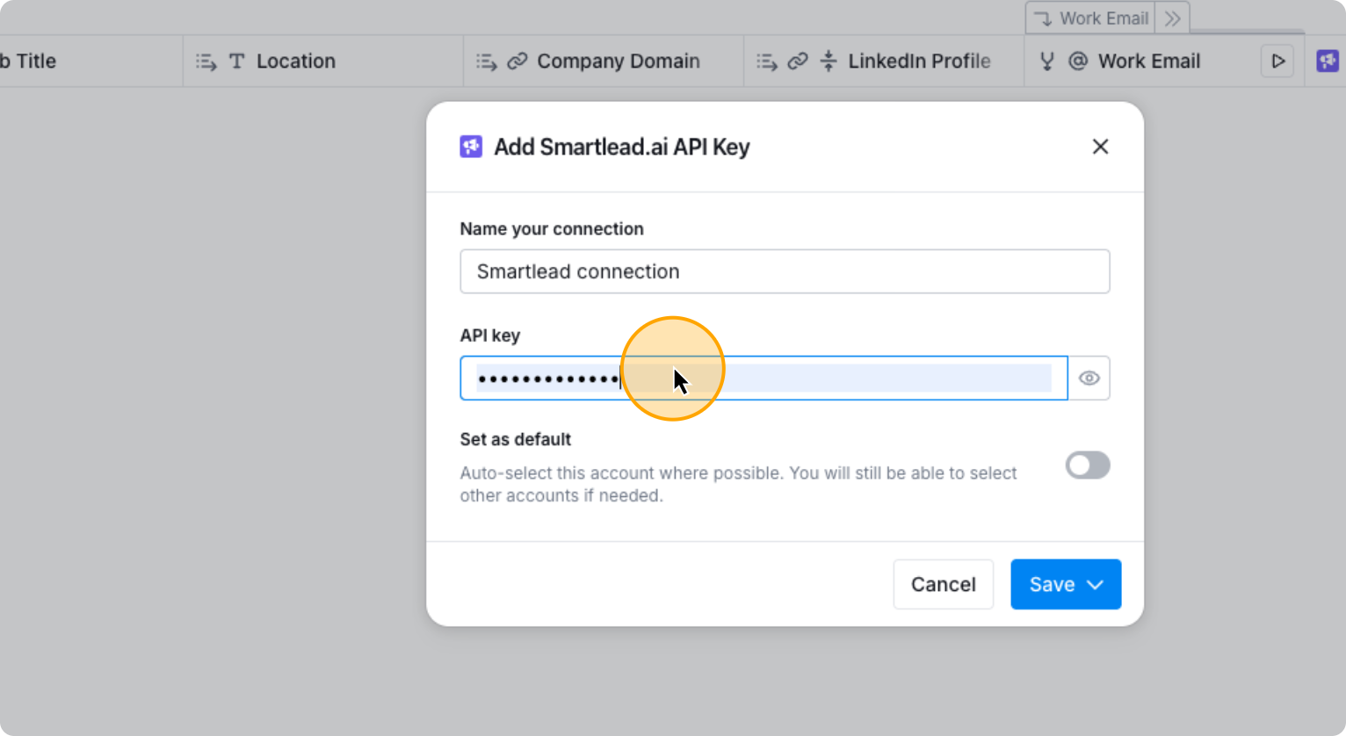
Task: Click the Name your connection text field
Action: pyautogui.click(x=785, y=271)
